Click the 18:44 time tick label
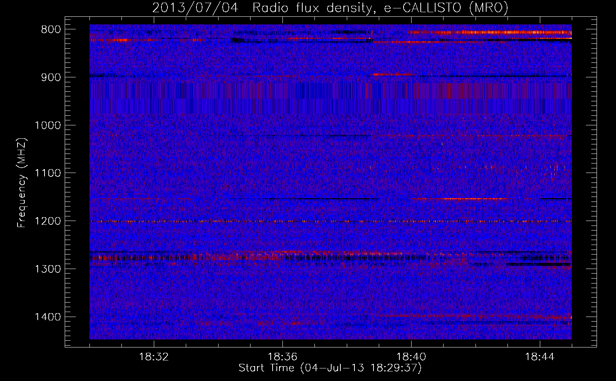The height and width of the screenshot is (381, 616). [x=540, y=357]
